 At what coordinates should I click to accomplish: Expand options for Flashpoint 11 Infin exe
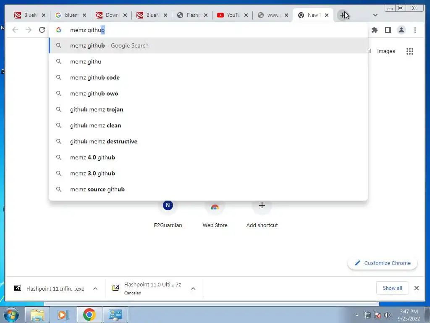(x=95, y=289)
